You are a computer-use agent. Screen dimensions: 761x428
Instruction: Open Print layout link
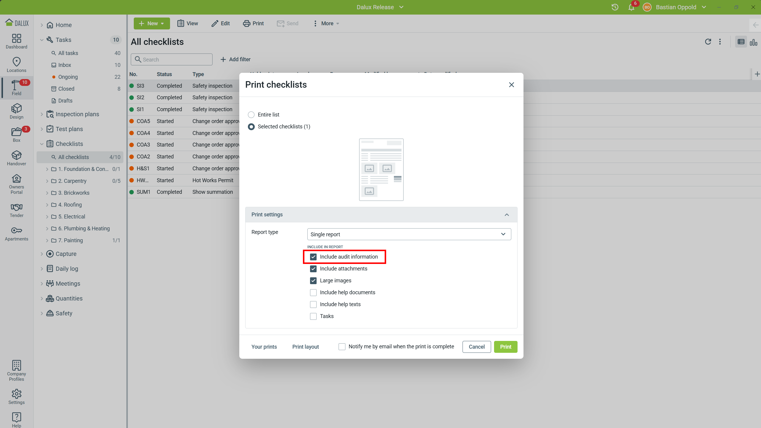point(306,347)
